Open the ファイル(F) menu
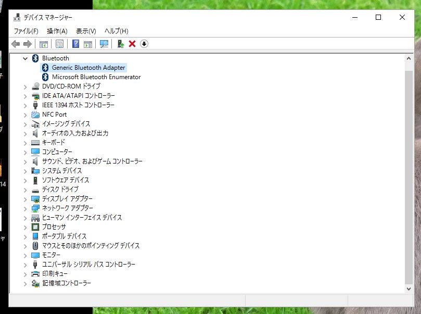 pyautogui.click(x=26, y=31)
